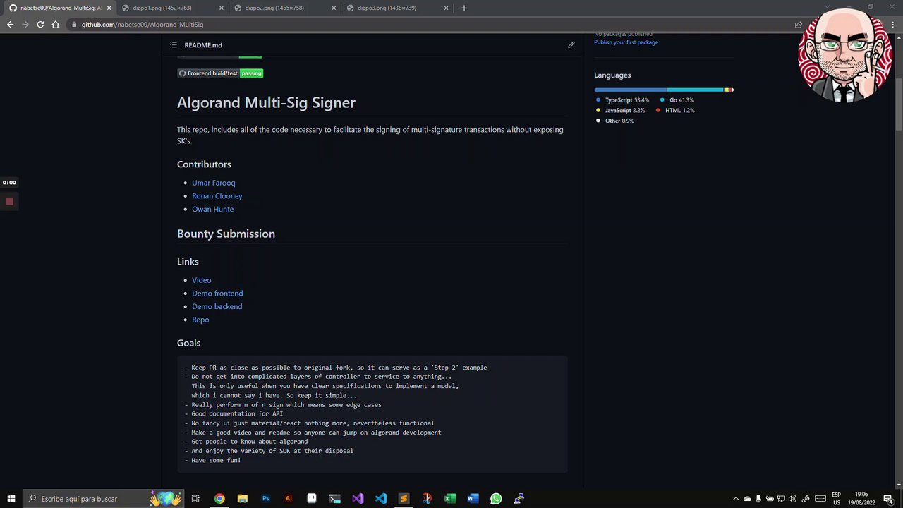
Task: Select TypeScript 53.4% language entry
Action: pos(622,100)
